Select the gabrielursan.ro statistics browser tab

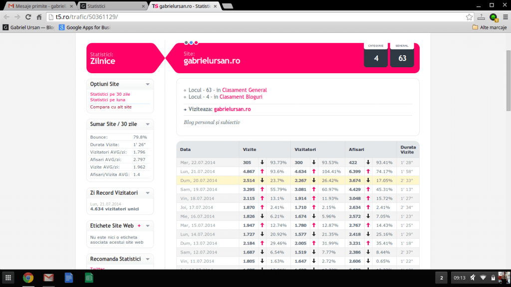point(185,6)
